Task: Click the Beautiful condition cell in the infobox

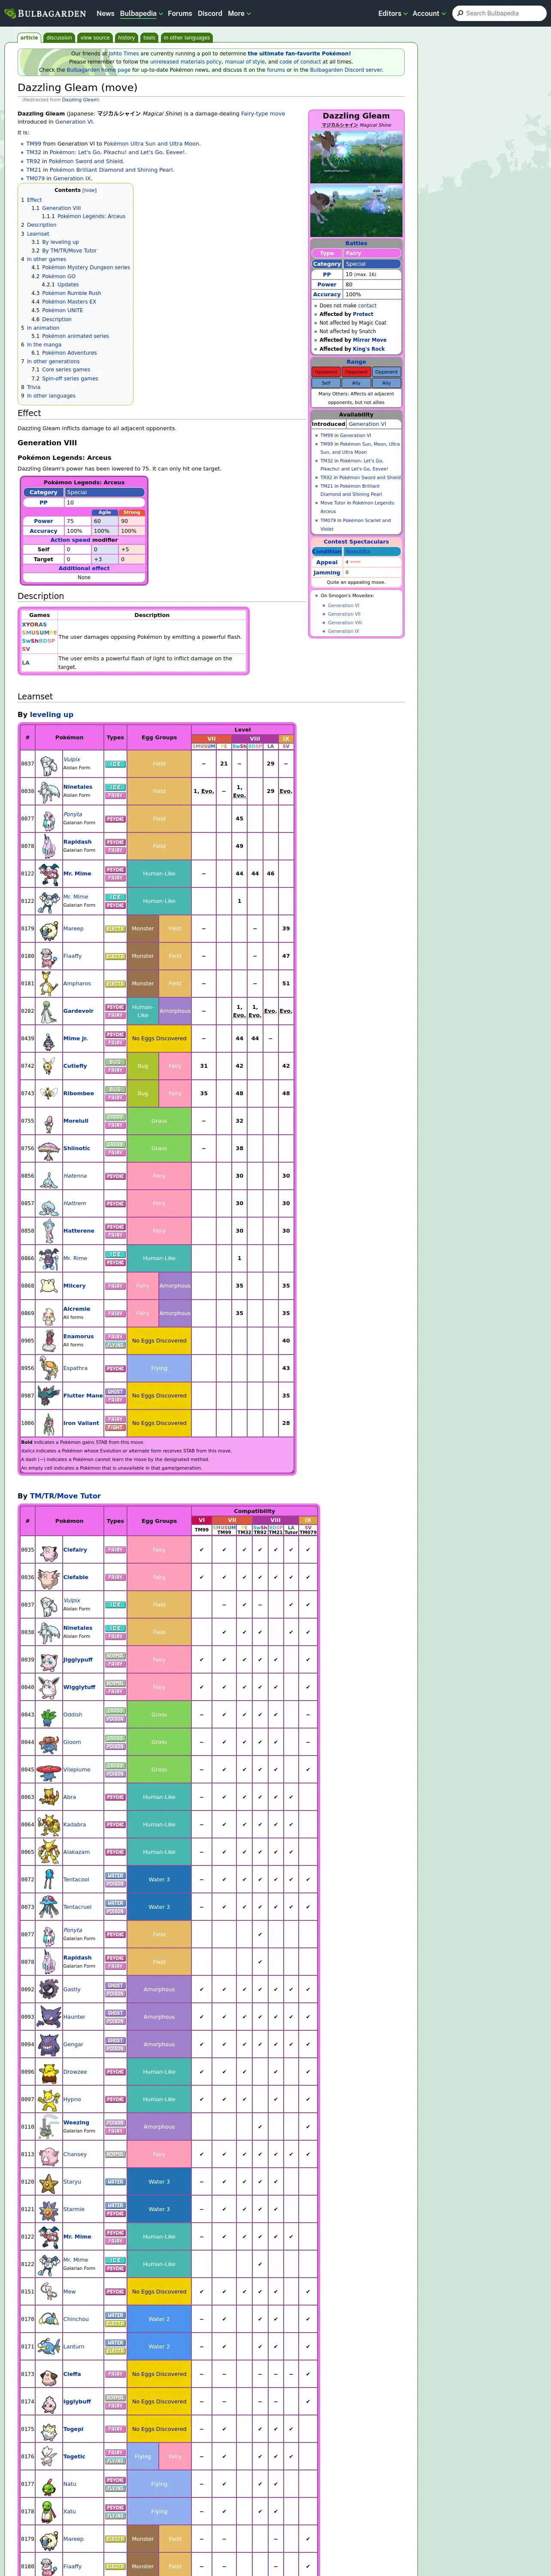Action: (x=371, y=552)
